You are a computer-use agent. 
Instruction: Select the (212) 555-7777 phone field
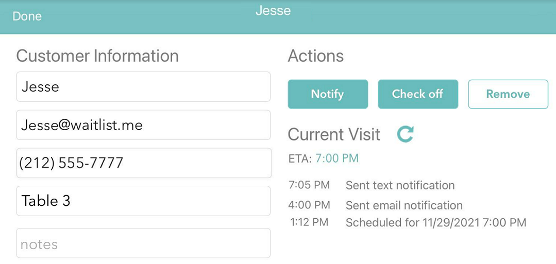tap(143, 163)
